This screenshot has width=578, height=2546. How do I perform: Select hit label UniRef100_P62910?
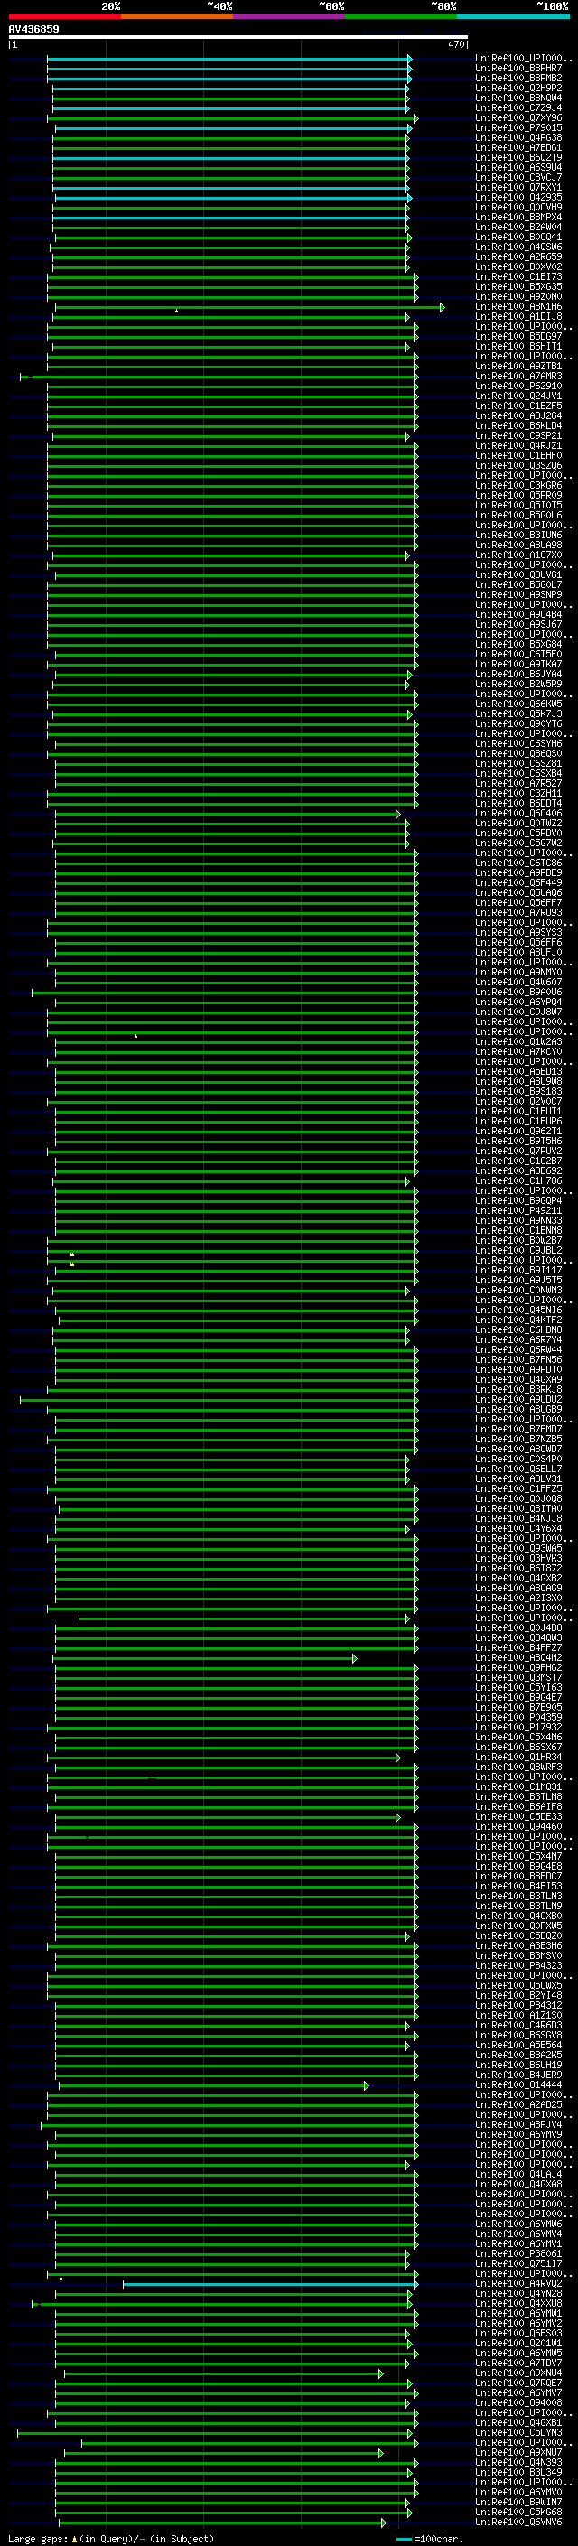(518, 387)
